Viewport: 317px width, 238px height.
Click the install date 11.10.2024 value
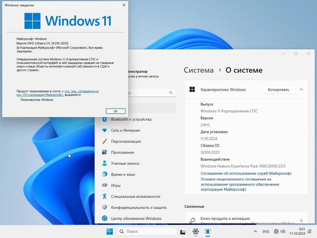click(209, 139)
